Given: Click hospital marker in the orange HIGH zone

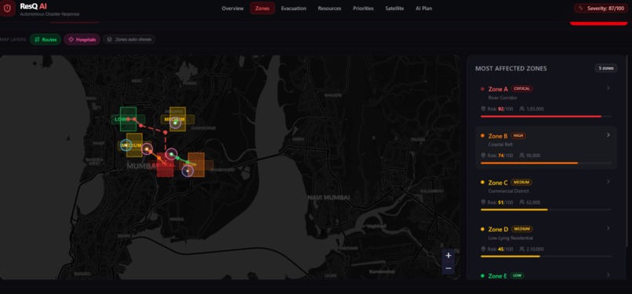Looking at the screenshot, I should (187, 171).
